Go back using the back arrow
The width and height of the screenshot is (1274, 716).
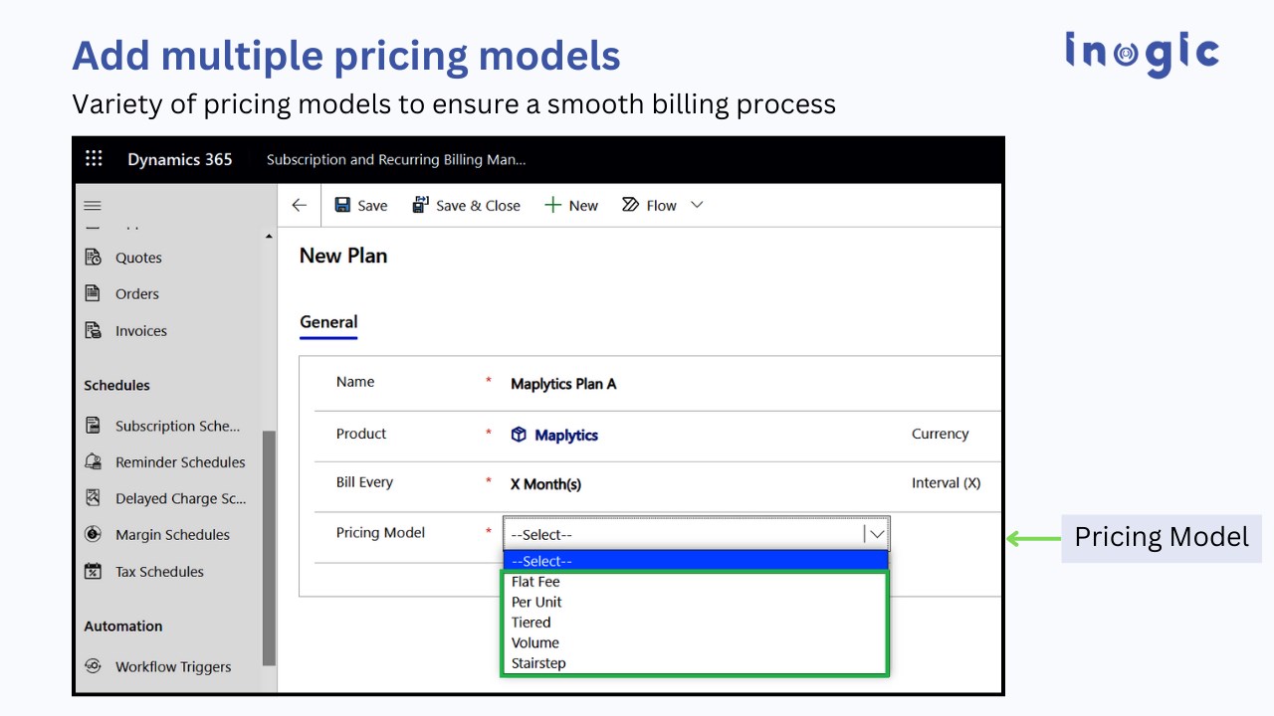299,205
